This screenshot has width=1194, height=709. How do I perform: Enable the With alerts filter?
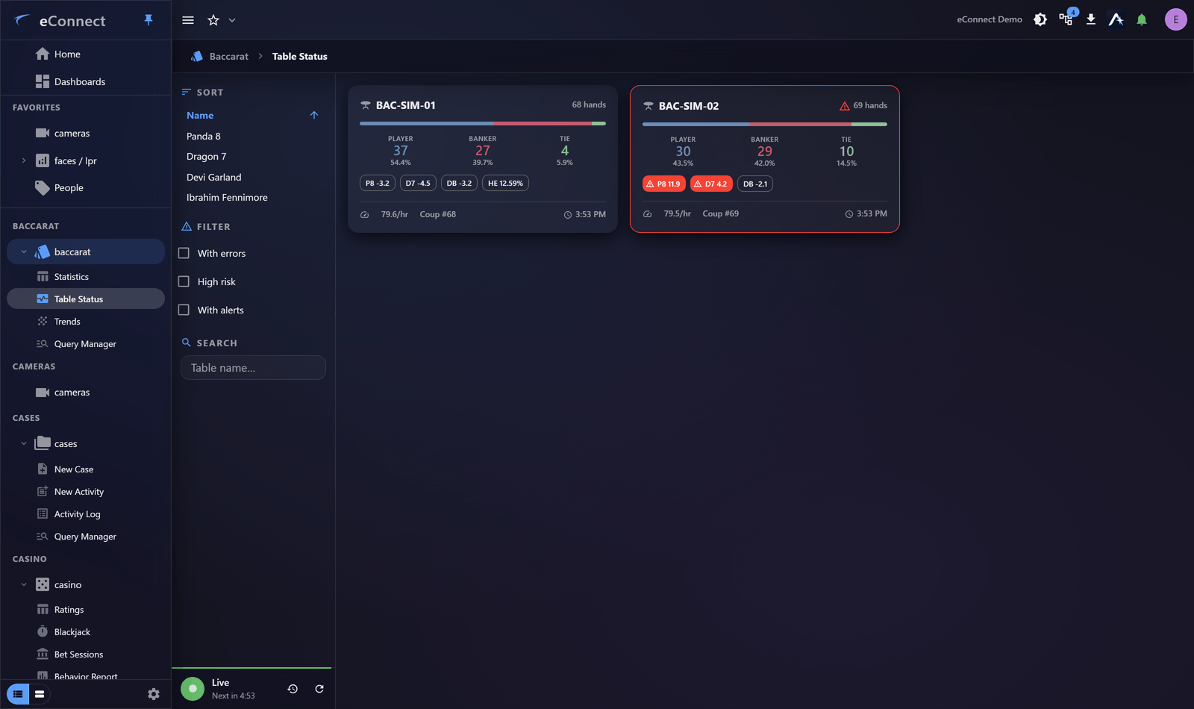[184, 310]
